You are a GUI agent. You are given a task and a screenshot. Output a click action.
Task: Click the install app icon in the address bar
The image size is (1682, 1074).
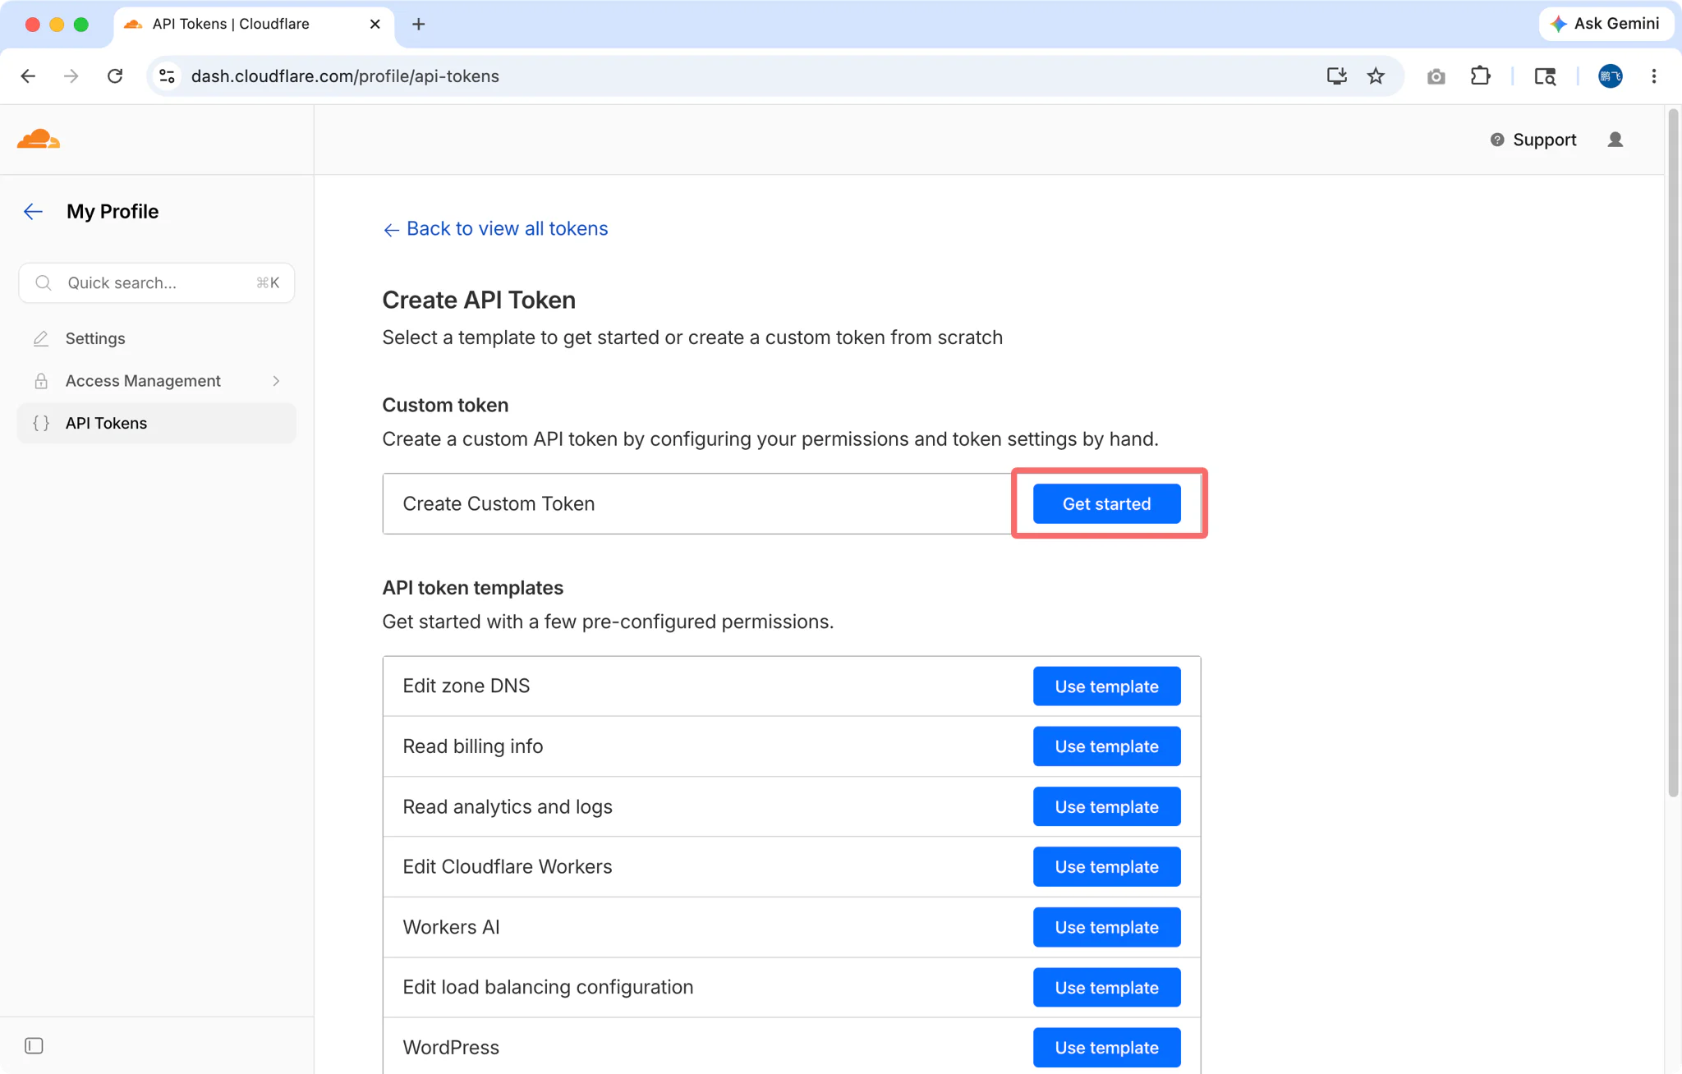(x=1336, y=76)
